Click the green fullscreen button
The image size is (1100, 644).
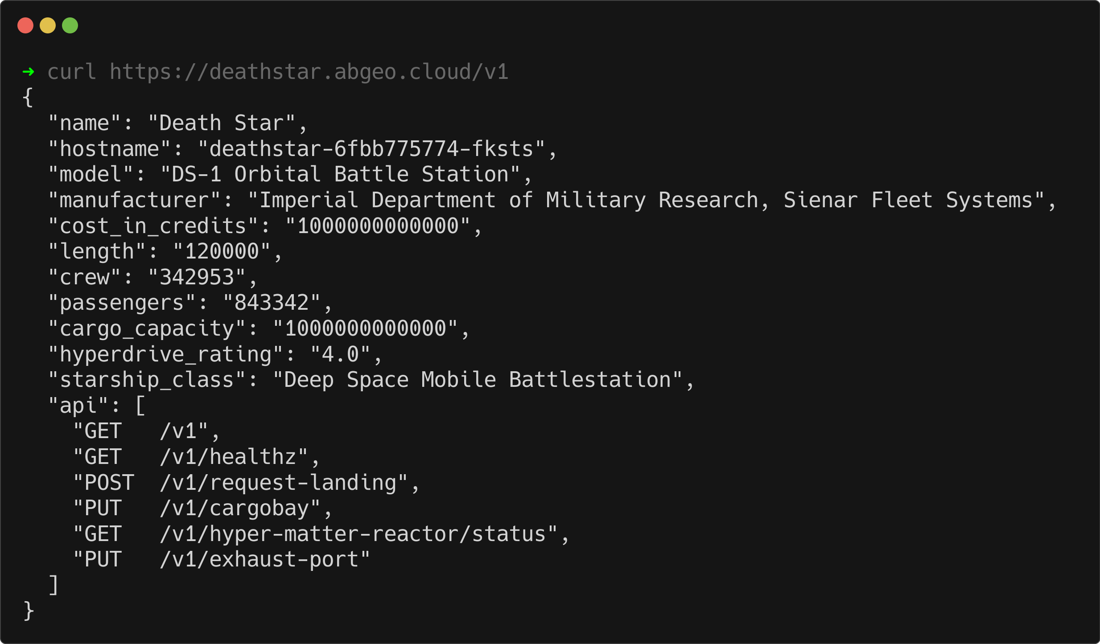(70, 23)
